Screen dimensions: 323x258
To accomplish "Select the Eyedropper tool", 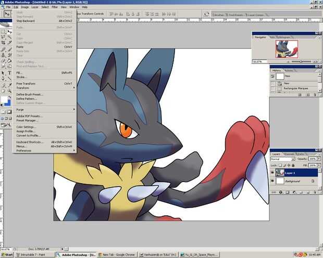I will [x=9, y=85].
